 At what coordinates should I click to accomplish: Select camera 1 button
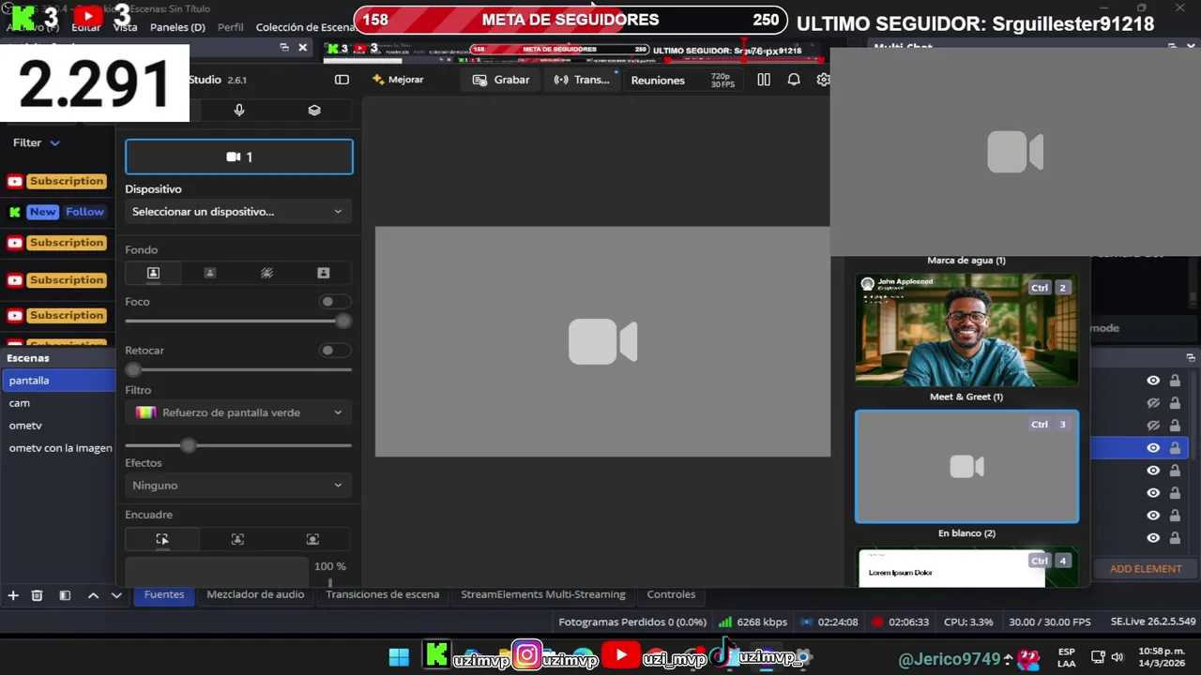coord(239,157)
